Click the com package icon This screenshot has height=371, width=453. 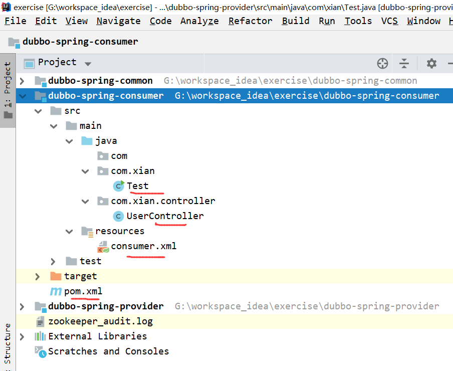click(x=103, y=156)
